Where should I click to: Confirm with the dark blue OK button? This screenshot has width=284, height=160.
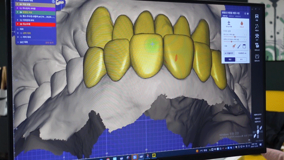click(x=230, y=59)
